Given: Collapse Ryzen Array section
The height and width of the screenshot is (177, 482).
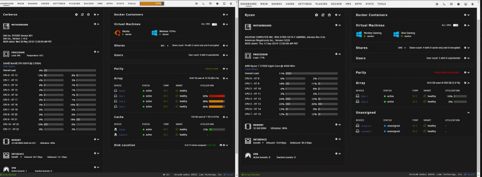Looking at the screenshot, I should 468,83.
